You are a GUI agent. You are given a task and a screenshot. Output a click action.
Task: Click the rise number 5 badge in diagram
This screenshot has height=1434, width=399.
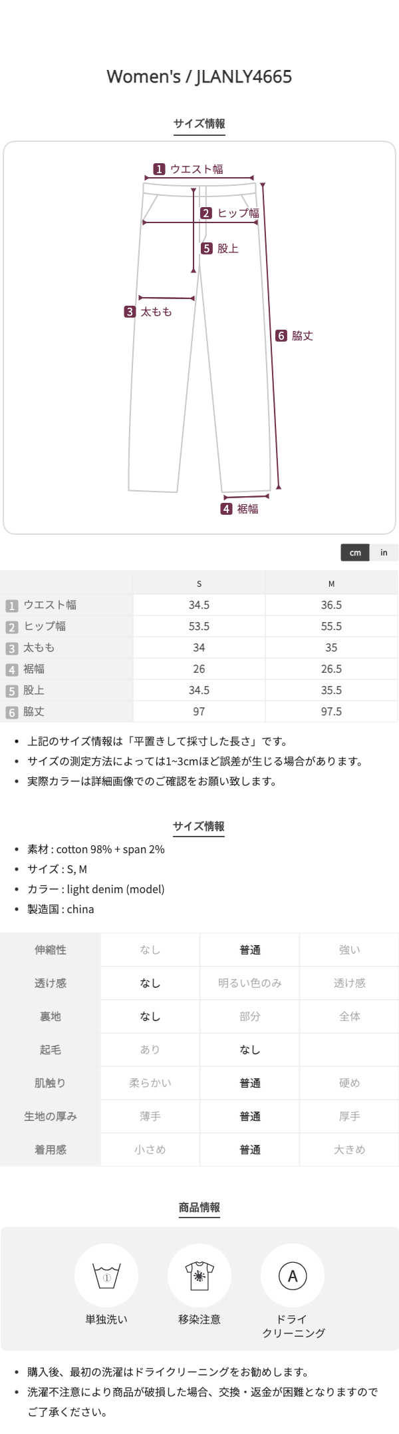pos(207,248)
